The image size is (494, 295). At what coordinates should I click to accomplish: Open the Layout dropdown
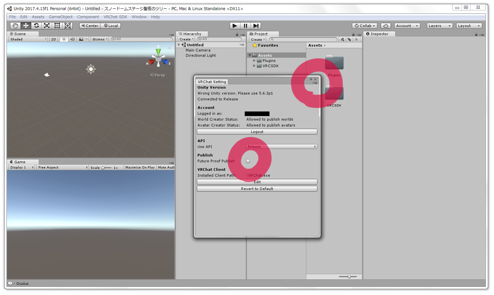469,26
